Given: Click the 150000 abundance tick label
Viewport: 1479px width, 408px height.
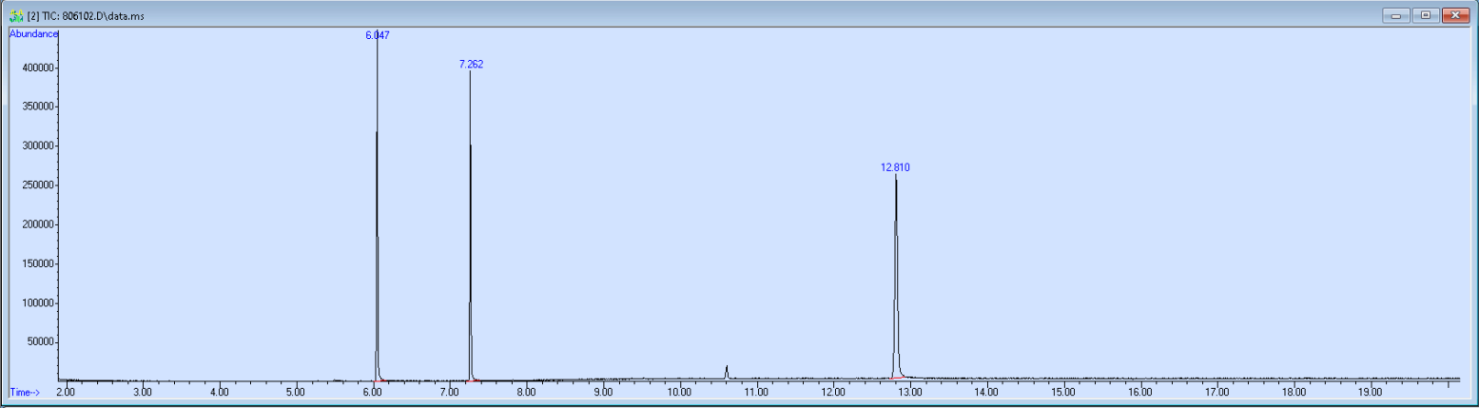Looking at the screenshot, I should point(37,264).
